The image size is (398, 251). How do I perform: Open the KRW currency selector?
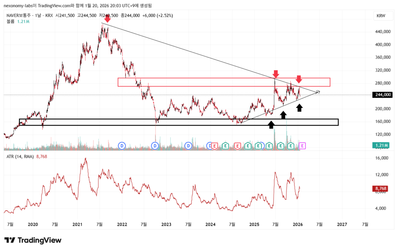point(381,16)
